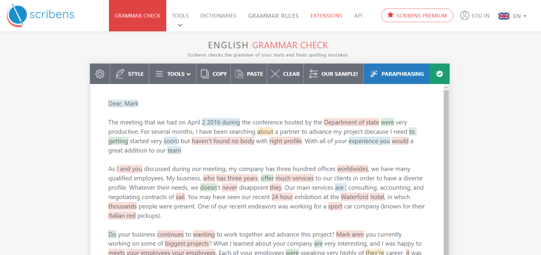Screen dimensions: 541x255
Task: Open Paraphrasing magic wand tool
Action: coord(374,74)
